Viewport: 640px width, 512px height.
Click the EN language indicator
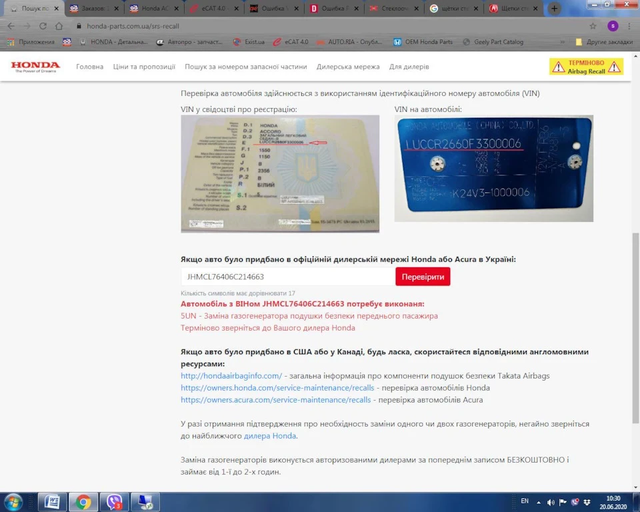pos(525,501)
